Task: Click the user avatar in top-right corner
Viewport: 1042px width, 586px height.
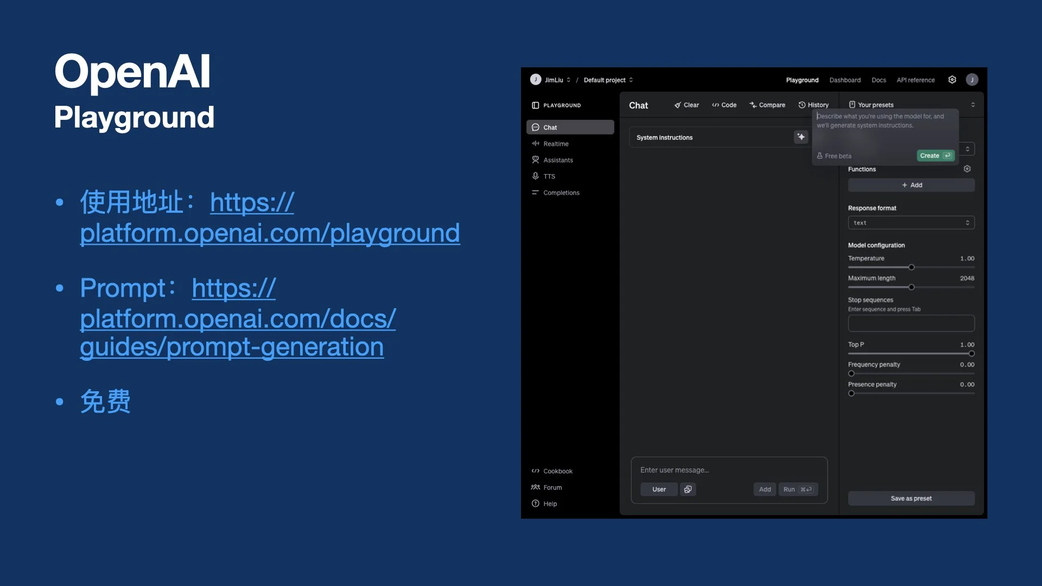Action: coord(972,80)
